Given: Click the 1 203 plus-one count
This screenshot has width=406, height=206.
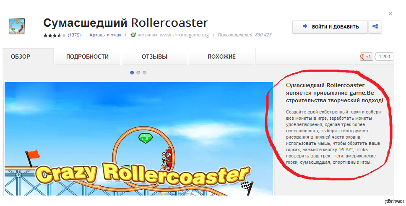Looking at the screenshot, I should (384, 57).
